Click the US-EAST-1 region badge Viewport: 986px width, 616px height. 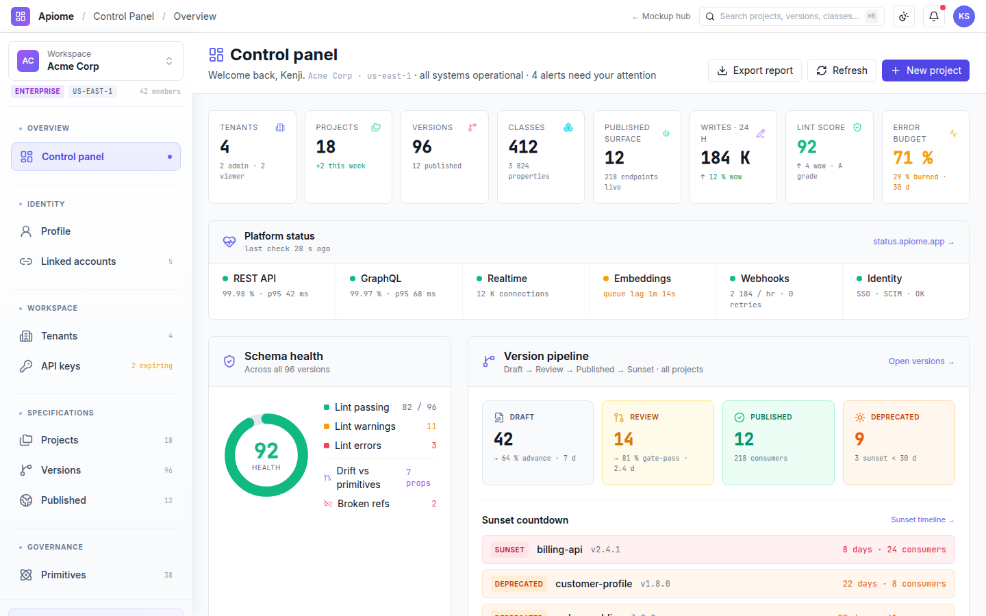(x=92, y=91)
